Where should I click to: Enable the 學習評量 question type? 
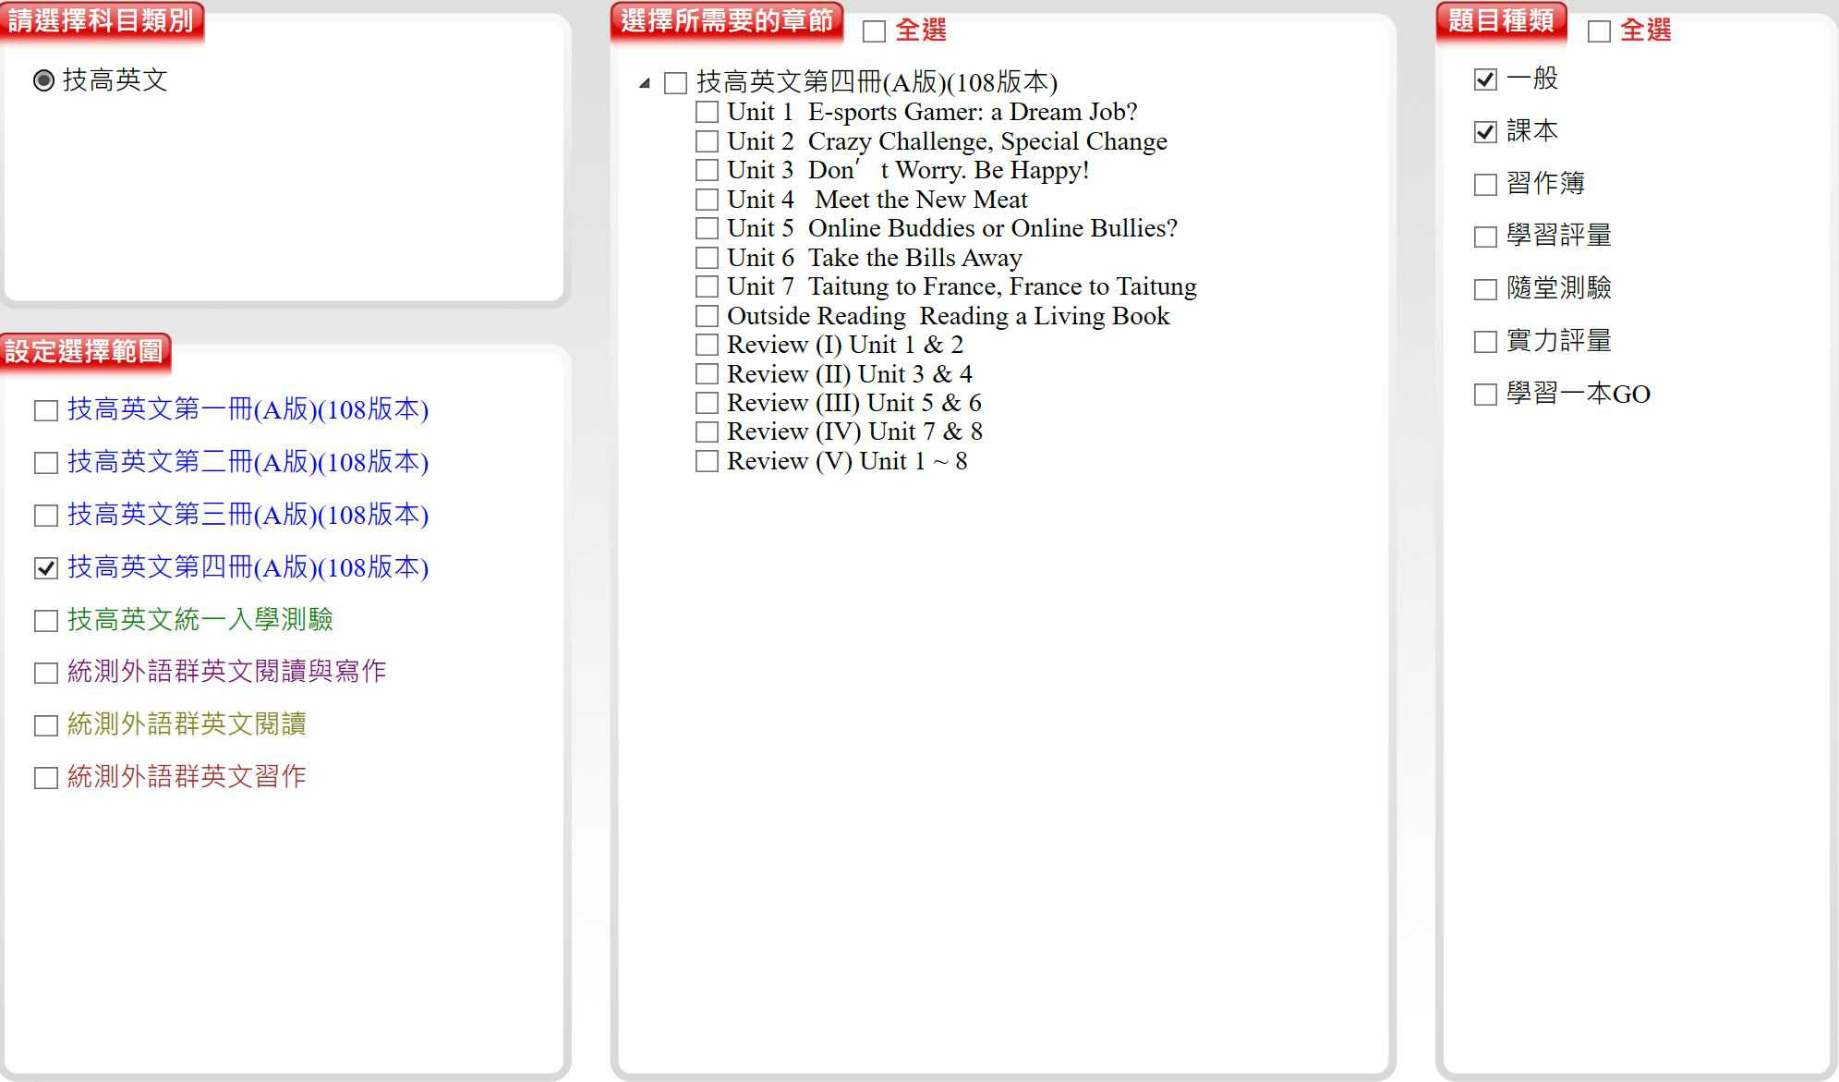1485,237
